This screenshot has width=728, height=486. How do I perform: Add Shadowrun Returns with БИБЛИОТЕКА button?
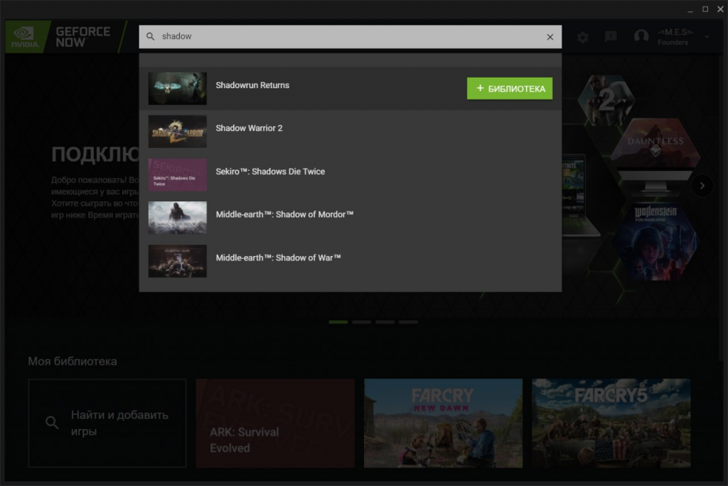[x=509, y=88]
